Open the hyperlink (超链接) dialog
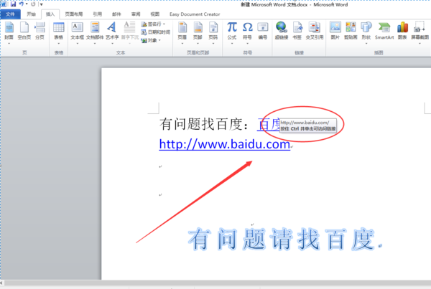The height and width of the screenshot is (289, 431). 282,31
